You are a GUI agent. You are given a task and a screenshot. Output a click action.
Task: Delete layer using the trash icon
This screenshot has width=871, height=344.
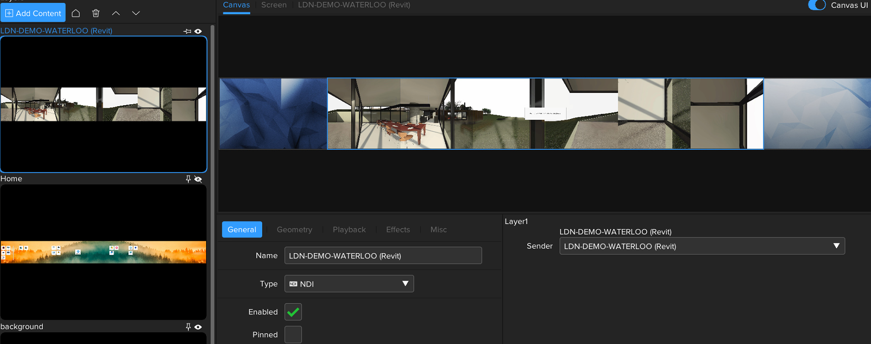click(x=96, y=13)
